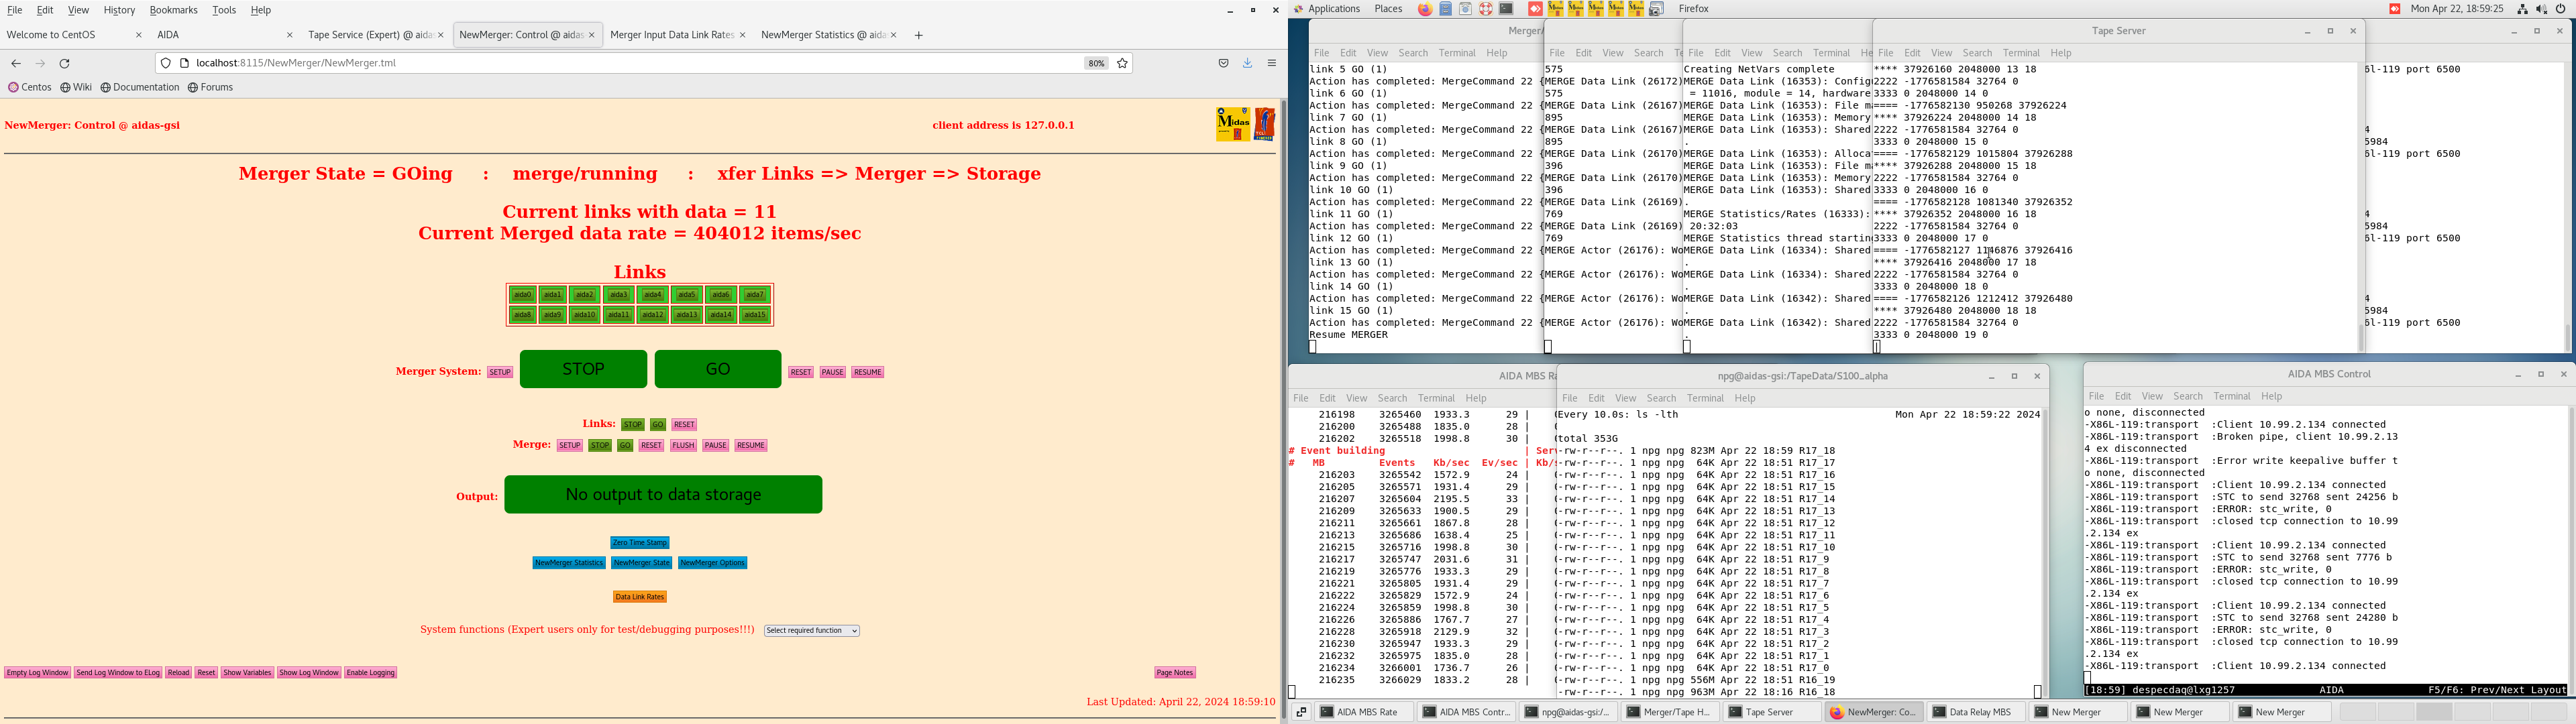This screenshot has width=2576, height=724.
Task: Click the MIDAS logo image
Action: pyautogui.click(x=1232, y=124)
